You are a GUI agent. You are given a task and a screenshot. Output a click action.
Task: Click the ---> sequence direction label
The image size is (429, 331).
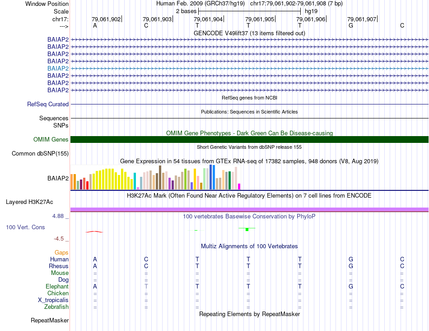click(x=64, y=26)
